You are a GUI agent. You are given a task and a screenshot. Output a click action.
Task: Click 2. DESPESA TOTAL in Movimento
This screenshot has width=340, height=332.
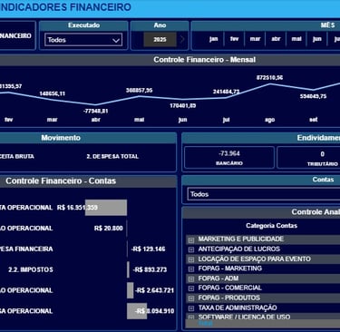click(x=112, y=156)
